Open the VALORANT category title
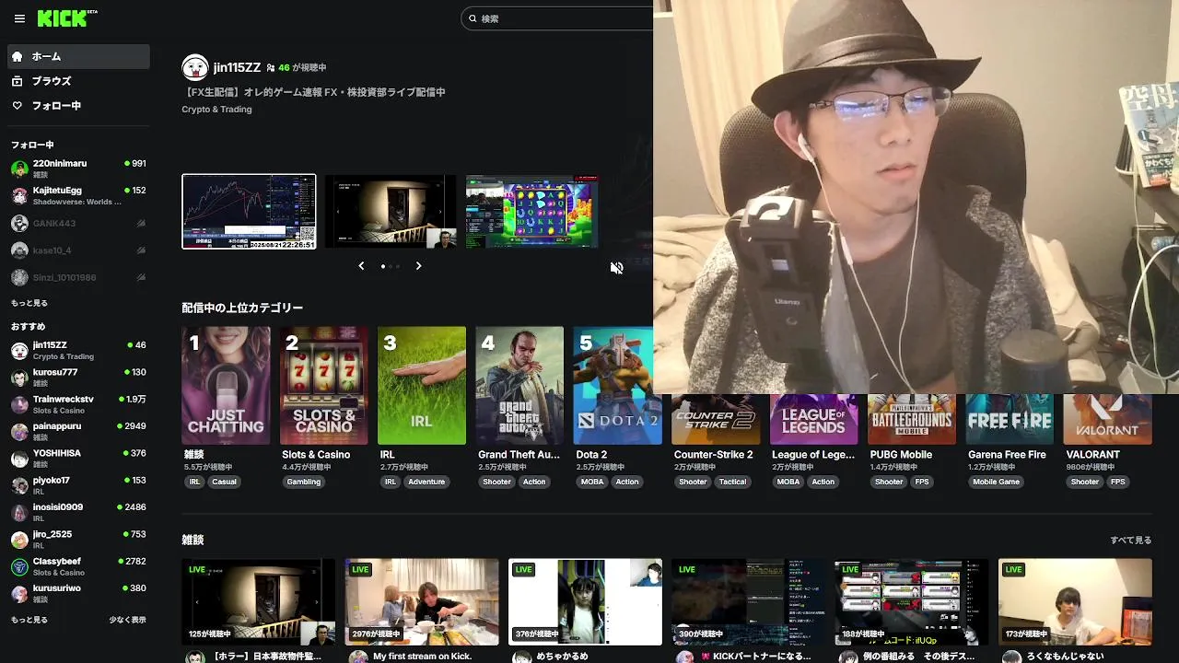The width and height of the screenshot is (1179, 663). click(x=1091, y=455)
